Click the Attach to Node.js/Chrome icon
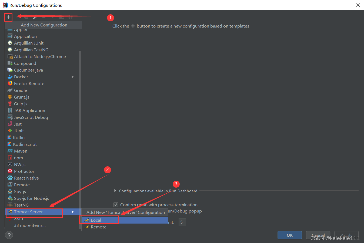The image size is (364, 243). 10,56
